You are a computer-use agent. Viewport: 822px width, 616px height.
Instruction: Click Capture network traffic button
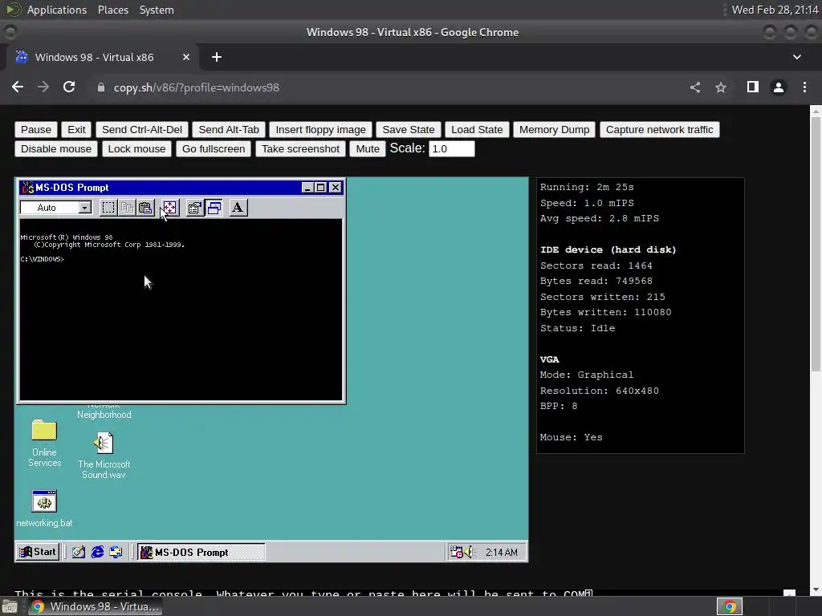click(x=660, y=129)
